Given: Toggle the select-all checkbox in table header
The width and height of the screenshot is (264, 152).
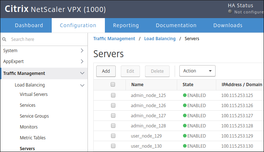Looking at the screenshot, I should (x=113, y=85).
